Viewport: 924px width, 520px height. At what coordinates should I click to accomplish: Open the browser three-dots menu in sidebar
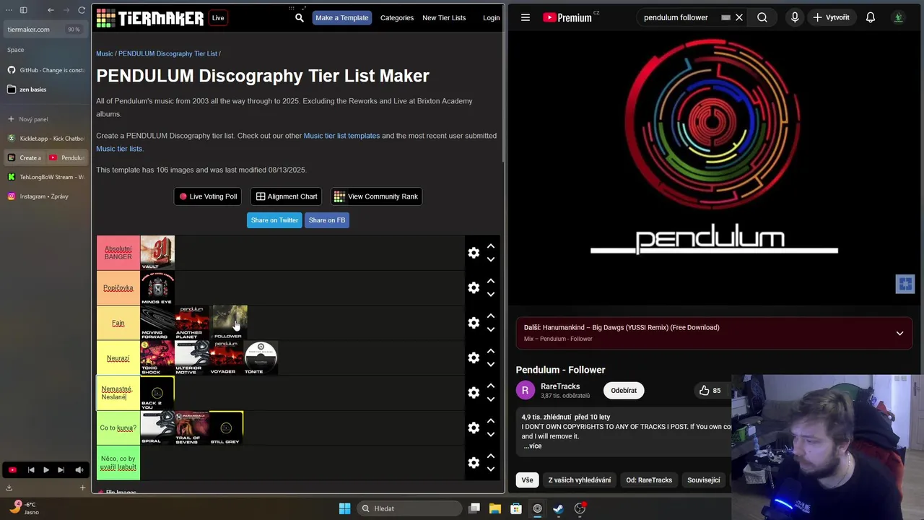pos(9,10)
